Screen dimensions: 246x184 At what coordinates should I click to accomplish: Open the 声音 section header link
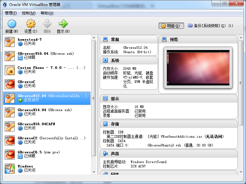[115, 154]
